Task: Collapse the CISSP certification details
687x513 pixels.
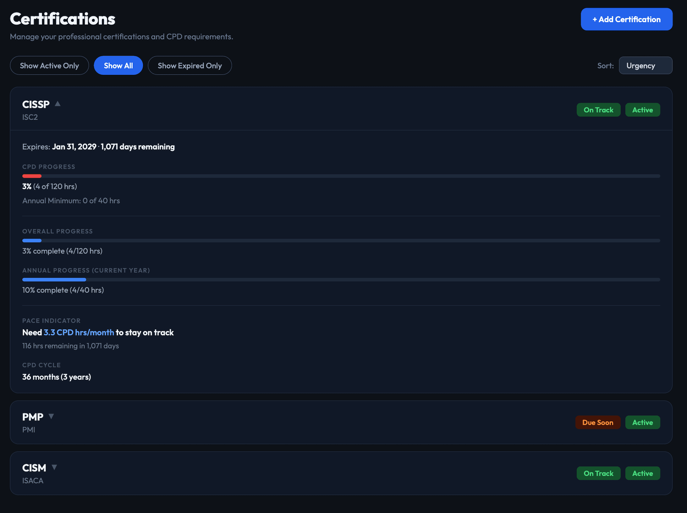Action: [x=58, y=104]
